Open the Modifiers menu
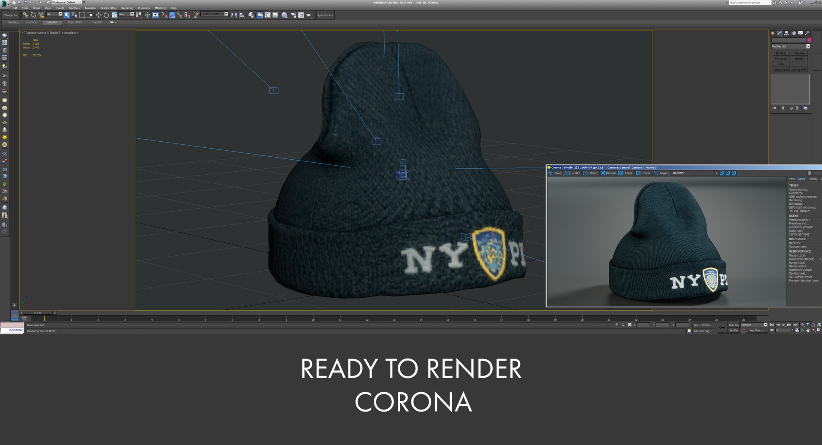This screenshot has width=822, height=445. pos(74,8)
